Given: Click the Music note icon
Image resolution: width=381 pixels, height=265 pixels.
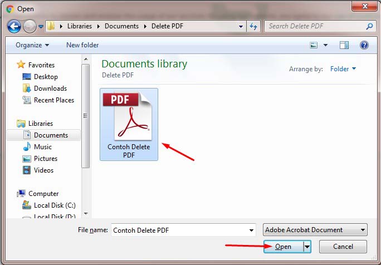Looking at the screenshot, I should pos(27,146).
